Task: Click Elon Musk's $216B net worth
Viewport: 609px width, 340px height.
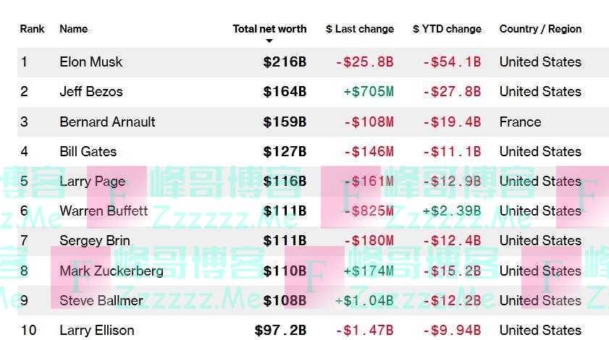Action: click(285, 62)
